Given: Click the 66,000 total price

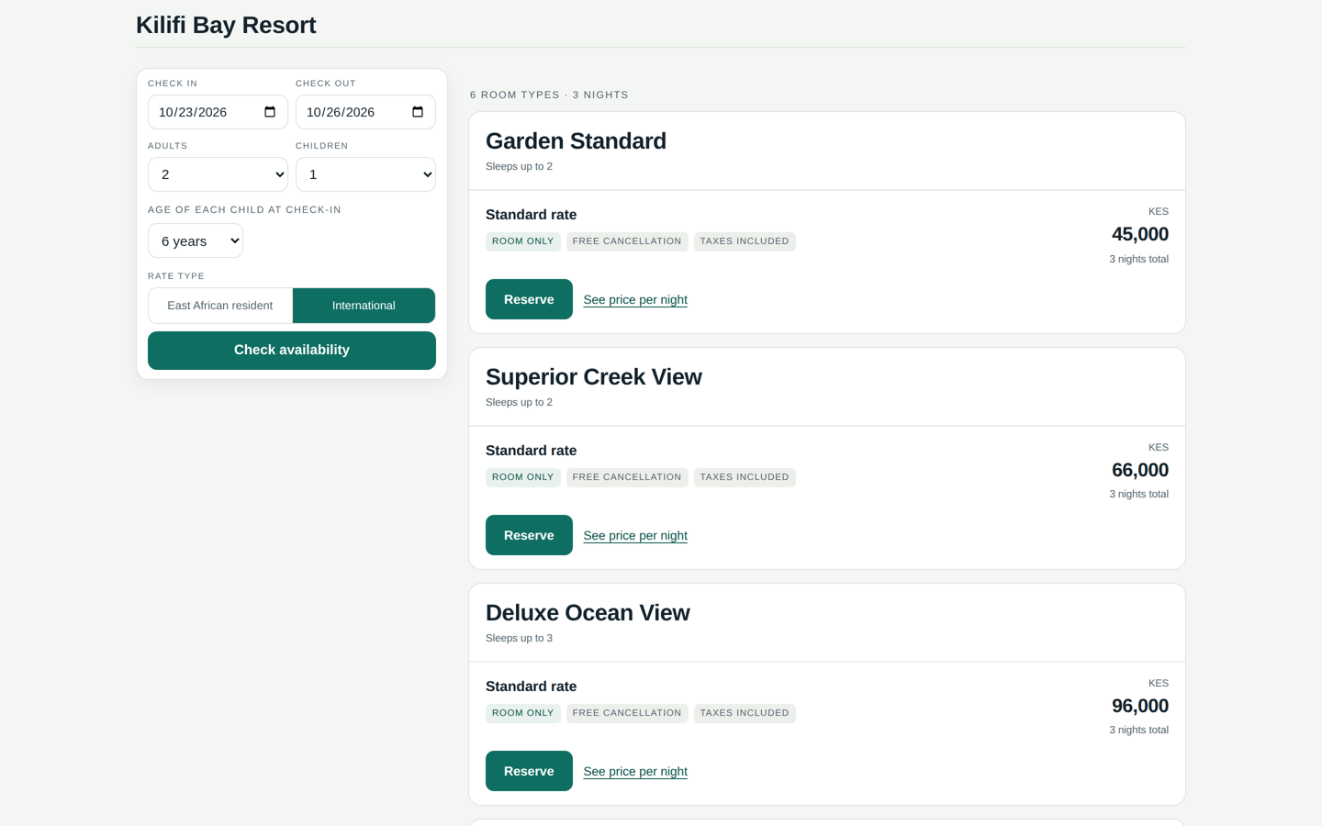Looking at the screenshot, I should (1140, 470).
